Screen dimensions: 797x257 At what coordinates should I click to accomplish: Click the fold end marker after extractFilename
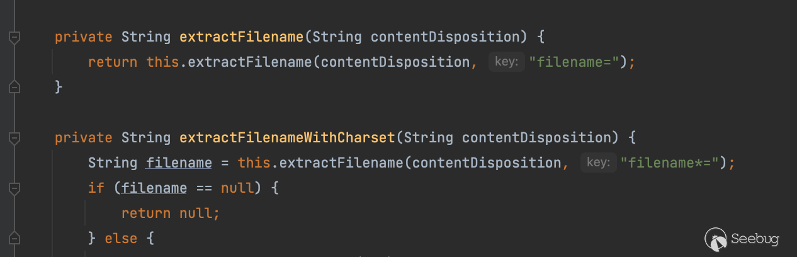click(x=14, y=86)
